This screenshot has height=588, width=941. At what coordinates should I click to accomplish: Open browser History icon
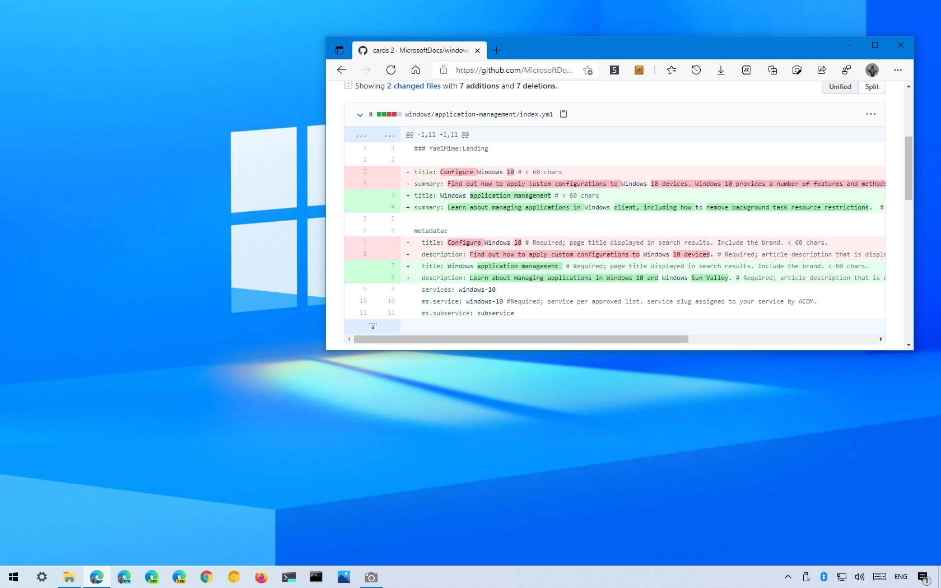coord(696,70)
